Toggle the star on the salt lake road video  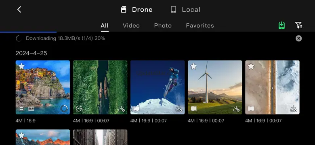point(251,66)
